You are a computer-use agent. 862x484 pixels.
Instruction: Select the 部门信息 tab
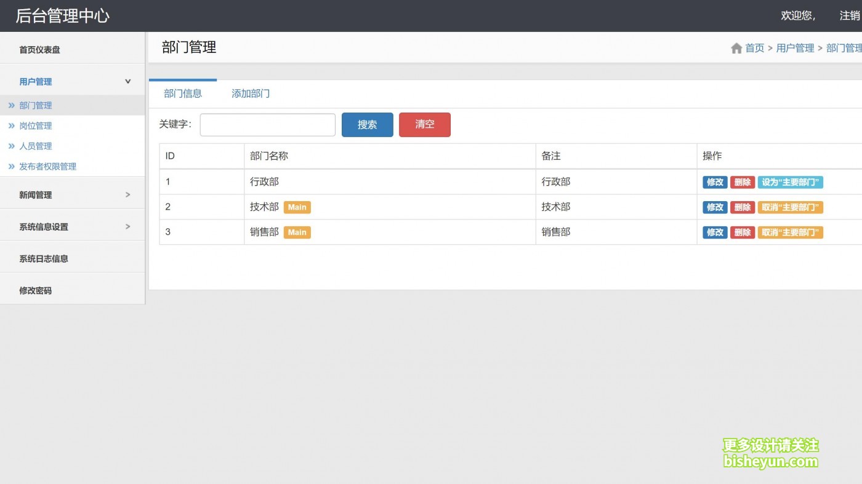point(183,93)
